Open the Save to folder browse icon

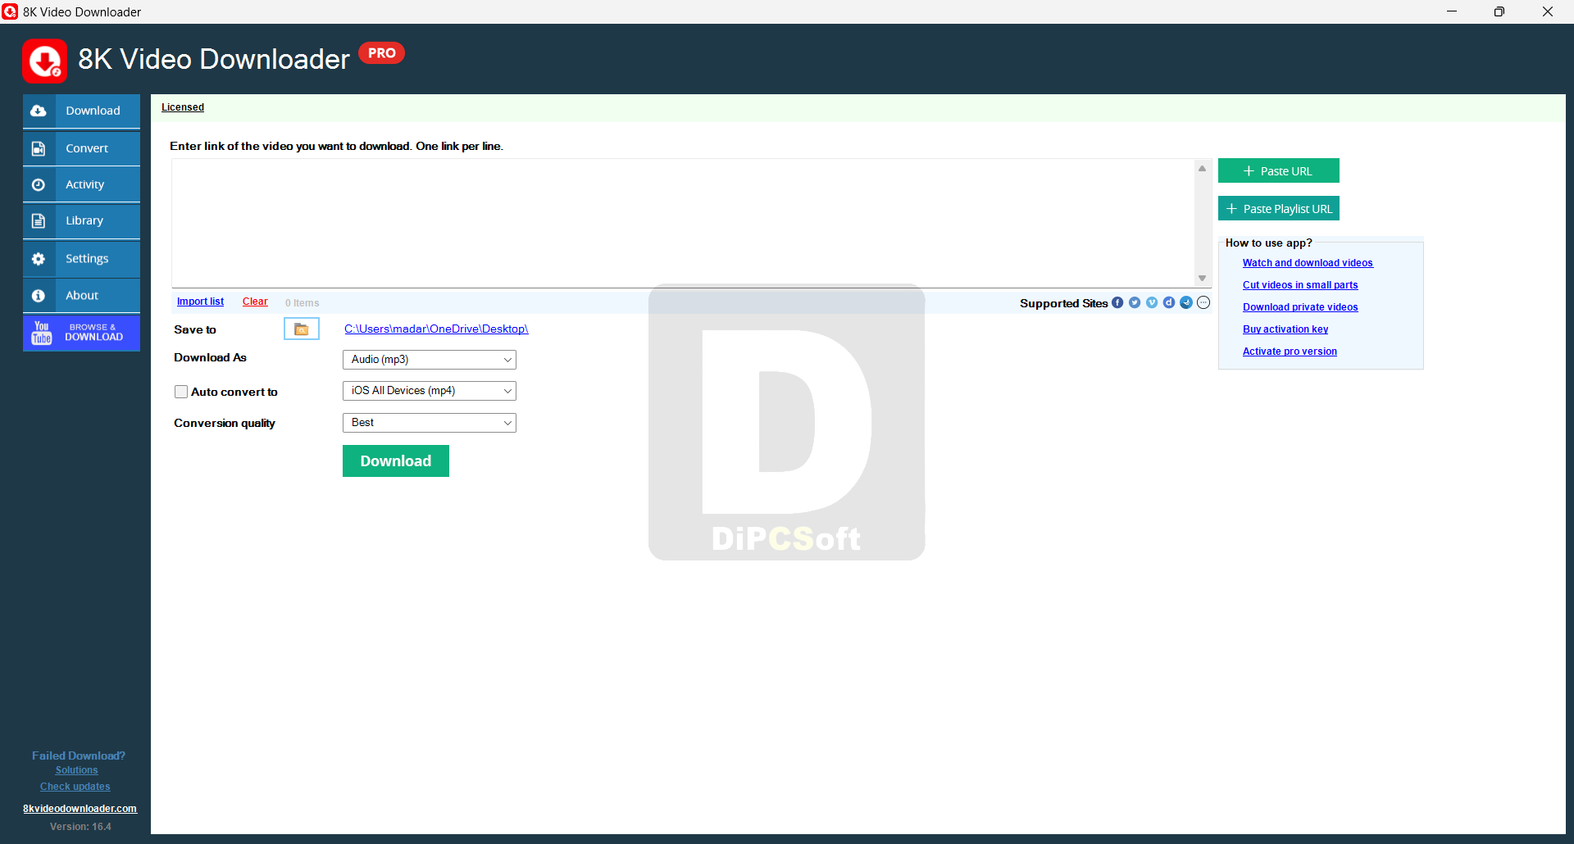point(302,329)
